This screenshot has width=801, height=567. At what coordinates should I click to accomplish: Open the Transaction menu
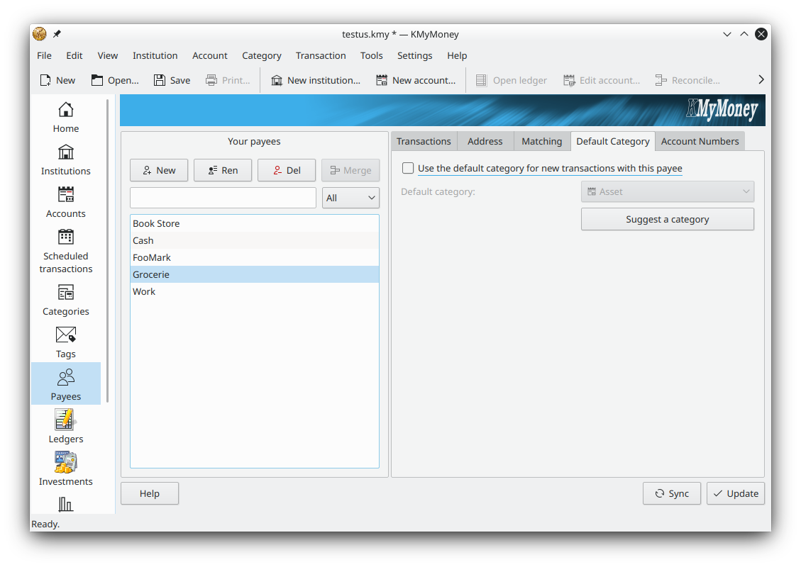[x=321, y=55]
